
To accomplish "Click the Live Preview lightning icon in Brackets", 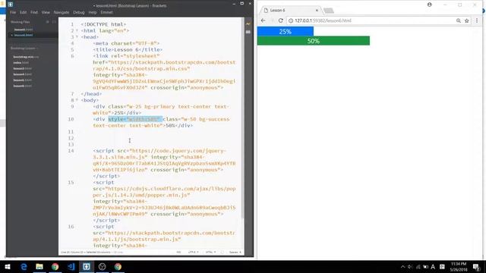I will click(x=248, y=24).
